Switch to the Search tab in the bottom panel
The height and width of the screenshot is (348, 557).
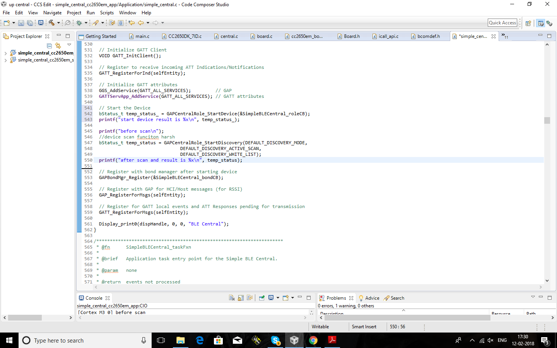pyautogui.click(x=394, y=298)
